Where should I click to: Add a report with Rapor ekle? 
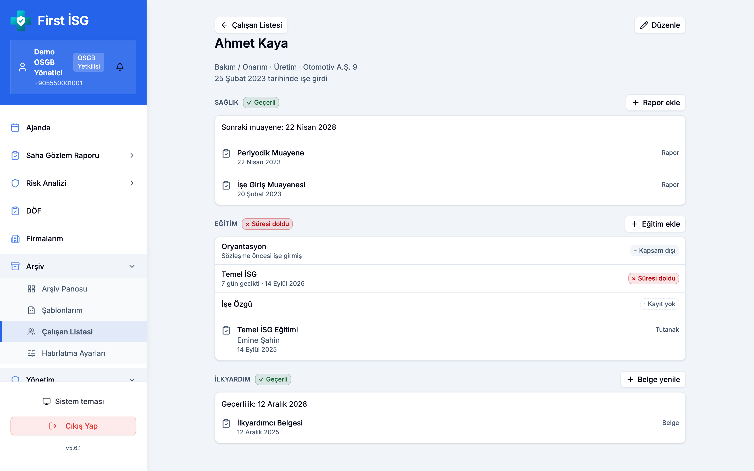[656, 103]
